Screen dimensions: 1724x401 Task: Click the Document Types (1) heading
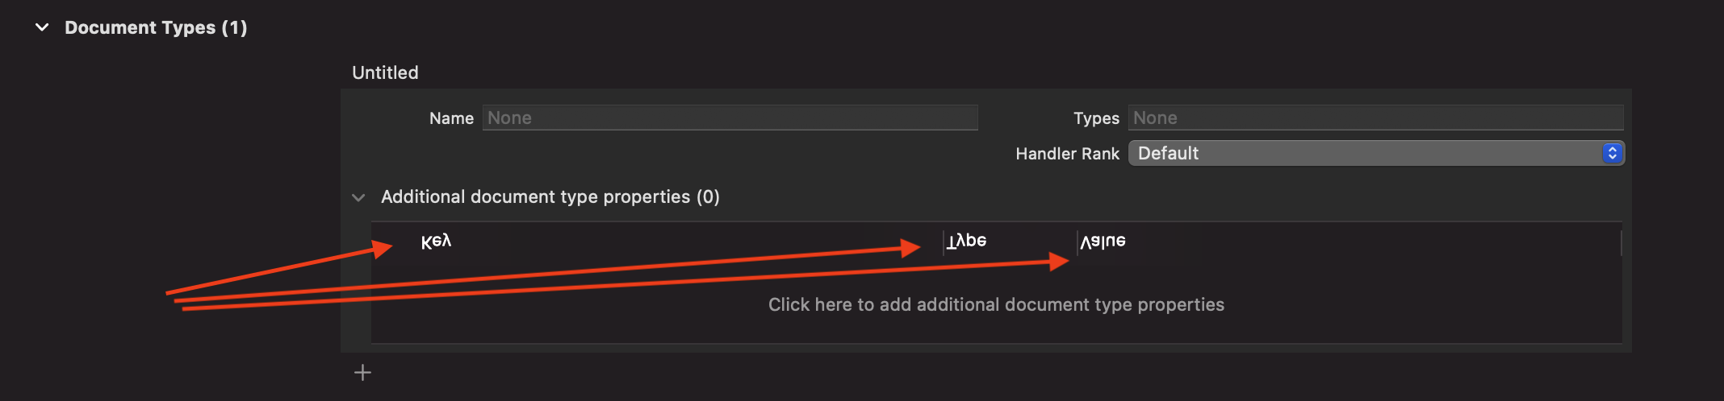click(x=156, y=27)
